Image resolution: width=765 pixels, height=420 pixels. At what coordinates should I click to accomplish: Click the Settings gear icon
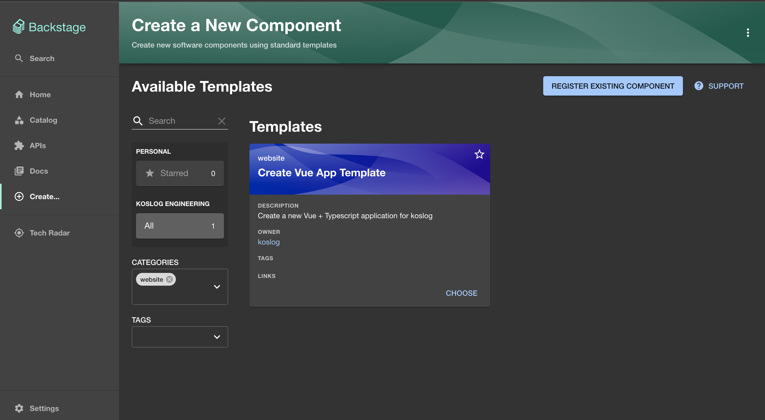(19, 408)
